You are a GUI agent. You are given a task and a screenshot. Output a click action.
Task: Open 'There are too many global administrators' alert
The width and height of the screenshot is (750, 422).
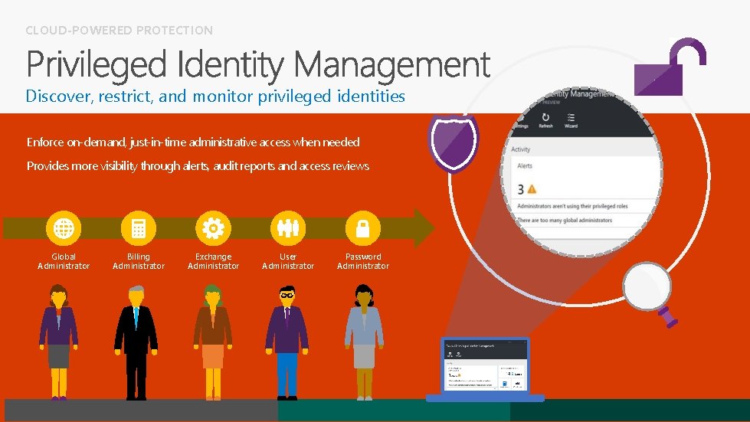565,221
